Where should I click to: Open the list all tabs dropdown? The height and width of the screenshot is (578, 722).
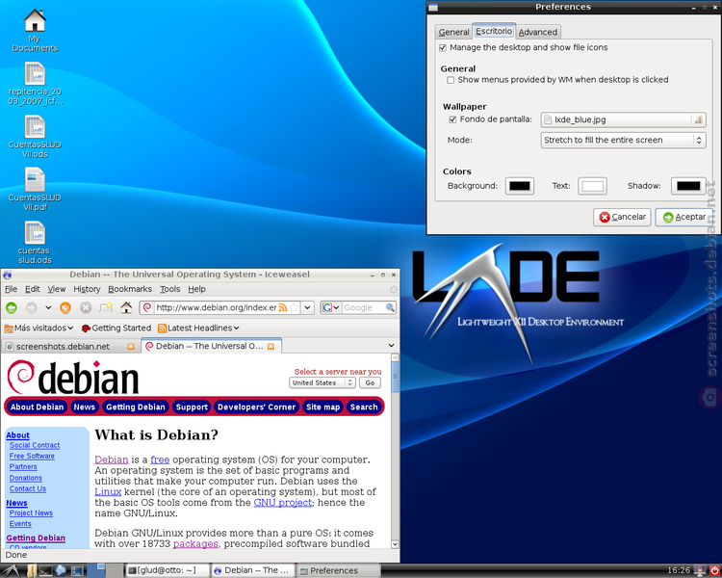pyautogui.click(x=392, y=345)
